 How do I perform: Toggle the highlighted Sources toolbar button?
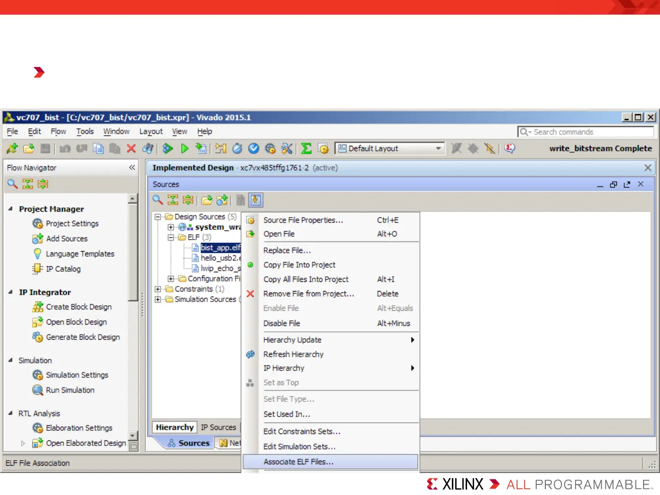point(256,200)
